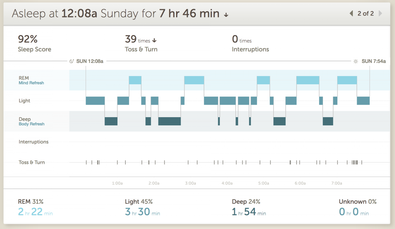The width and height of the screenshot is (395, 229).
Task: Click the 3:00a time axis label
Action: click(x=190, y=183)
